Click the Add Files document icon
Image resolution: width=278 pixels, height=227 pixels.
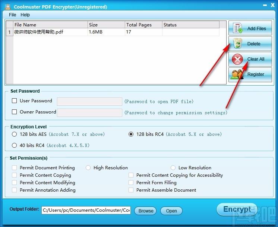click(238, 28)
